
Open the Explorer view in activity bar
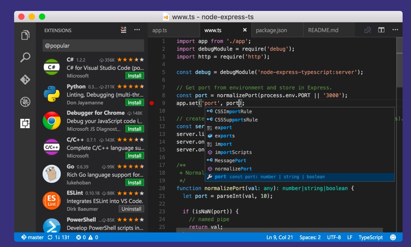25,36
